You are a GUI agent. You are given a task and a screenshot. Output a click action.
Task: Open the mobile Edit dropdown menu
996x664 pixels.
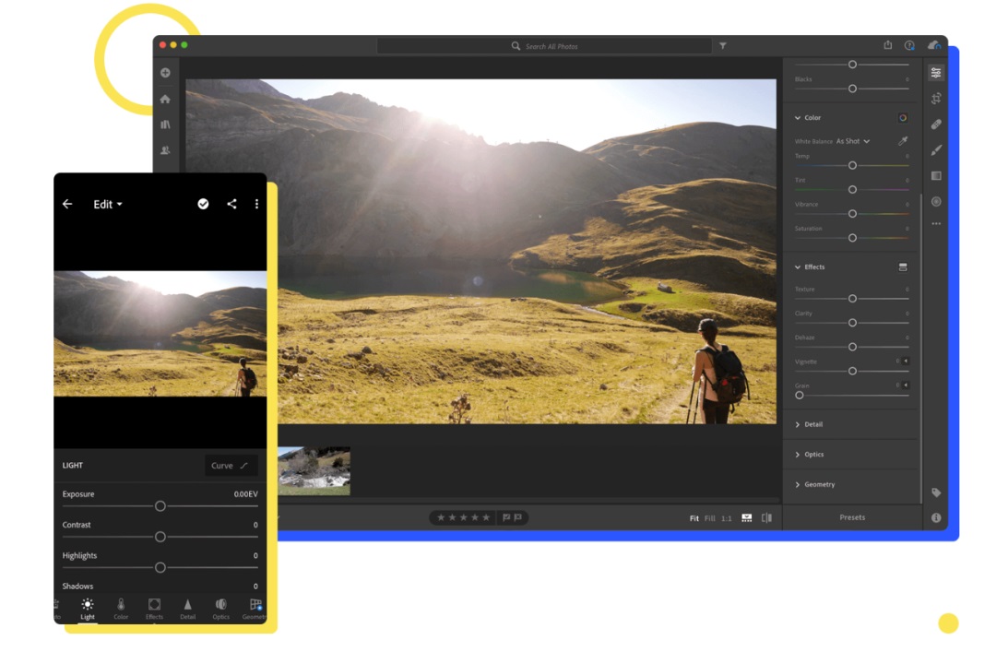[x=108, y=205]
